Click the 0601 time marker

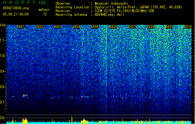[x=21, y=27]
